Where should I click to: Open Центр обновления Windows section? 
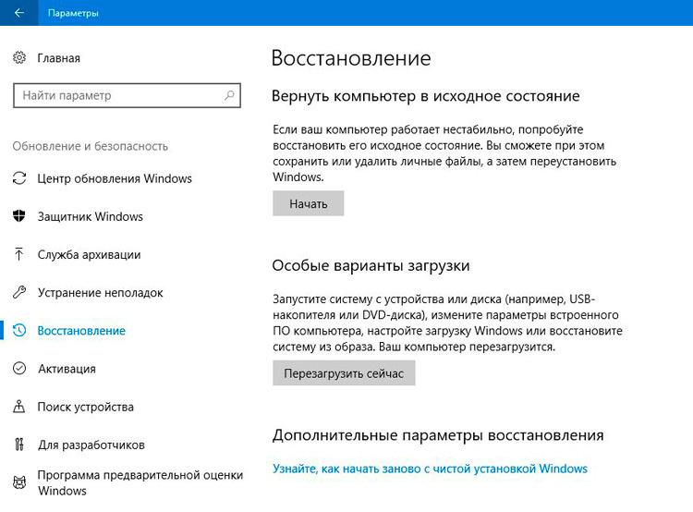click(115, 178)
